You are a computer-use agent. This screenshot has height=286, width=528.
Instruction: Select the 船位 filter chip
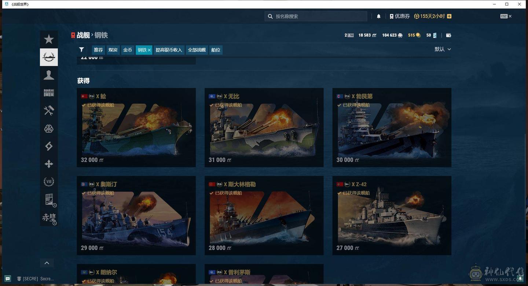(x=216, y=50)
